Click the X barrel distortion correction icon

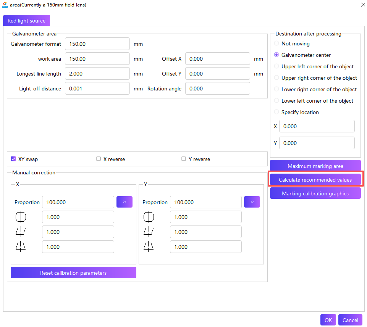(x=21, y=217)
